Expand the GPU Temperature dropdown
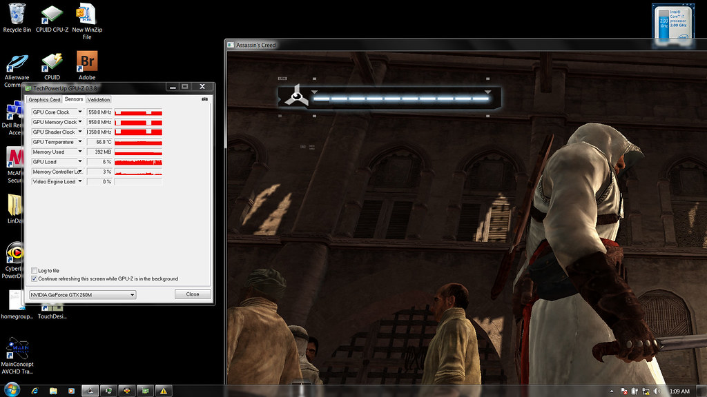This screenshot has height=397, width=707. (x=80, y=142)
